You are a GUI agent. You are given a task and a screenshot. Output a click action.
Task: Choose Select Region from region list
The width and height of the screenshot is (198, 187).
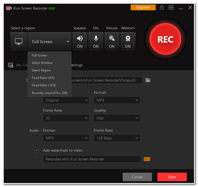click(x=49, y=70)
